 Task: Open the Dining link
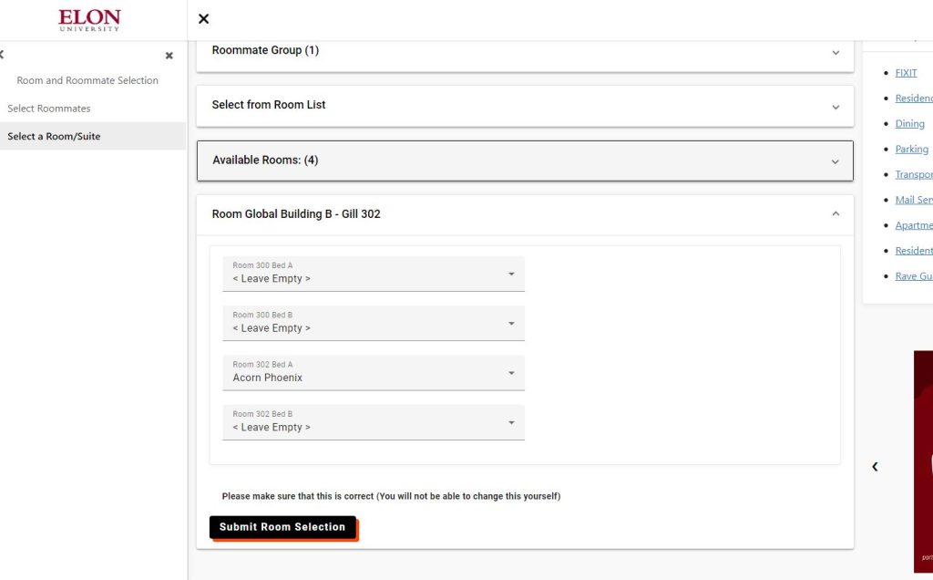(909, 124)
